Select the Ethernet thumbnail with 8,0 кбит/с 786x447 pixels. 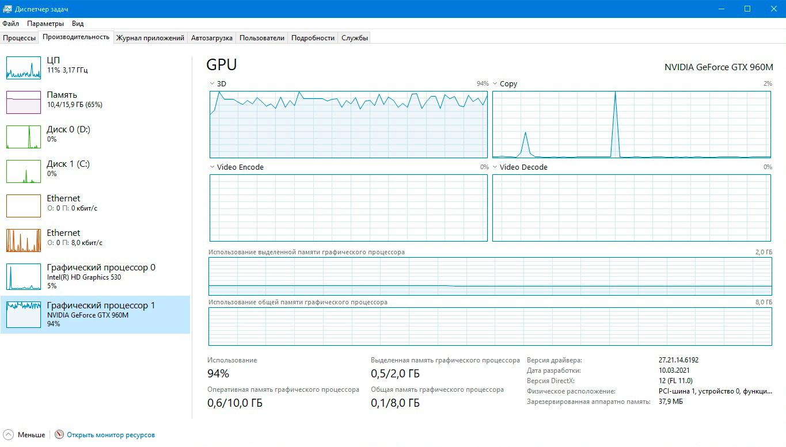pyautogui.click(x=24, y=240)
